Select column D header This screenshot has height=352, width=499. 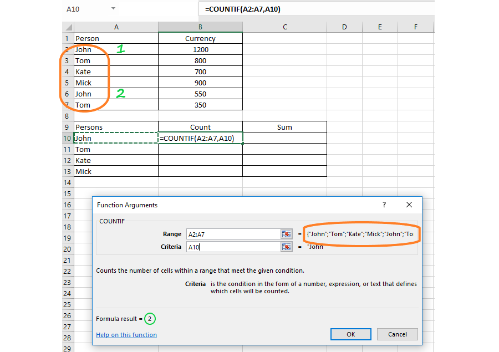(x=344, y=27)
